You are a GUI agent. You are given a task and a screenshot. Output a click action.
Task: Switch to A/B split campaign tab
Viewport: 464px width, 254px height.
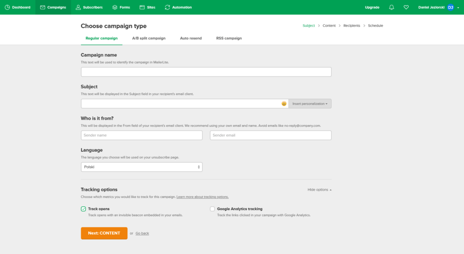[x=149, y=38]
